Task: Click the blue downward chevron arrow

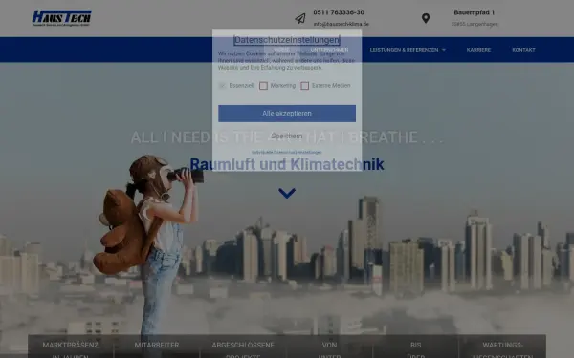Action: click(x=287, y=193)
